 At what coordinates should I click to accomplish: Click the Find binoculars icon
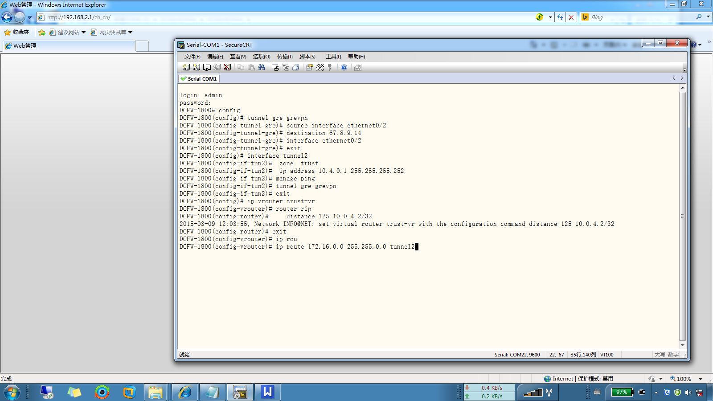coord(262,67)
